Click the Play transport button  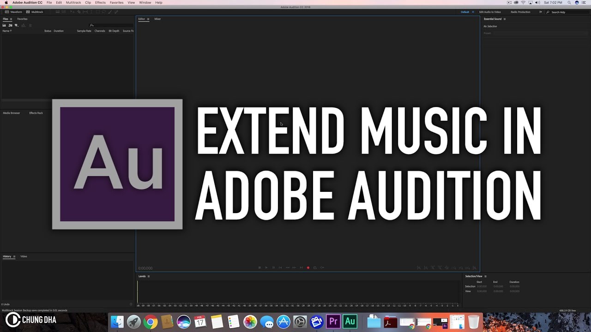266,267
